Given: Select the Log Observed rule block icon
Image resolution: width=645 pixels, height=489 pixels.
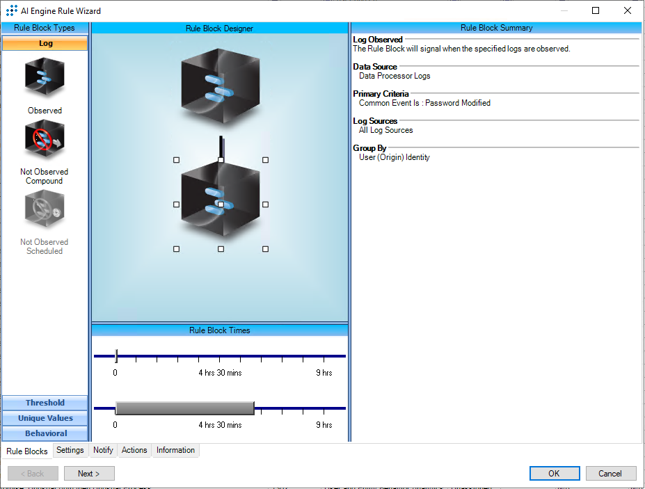Looking at the screenshot, I should point(45,77).
